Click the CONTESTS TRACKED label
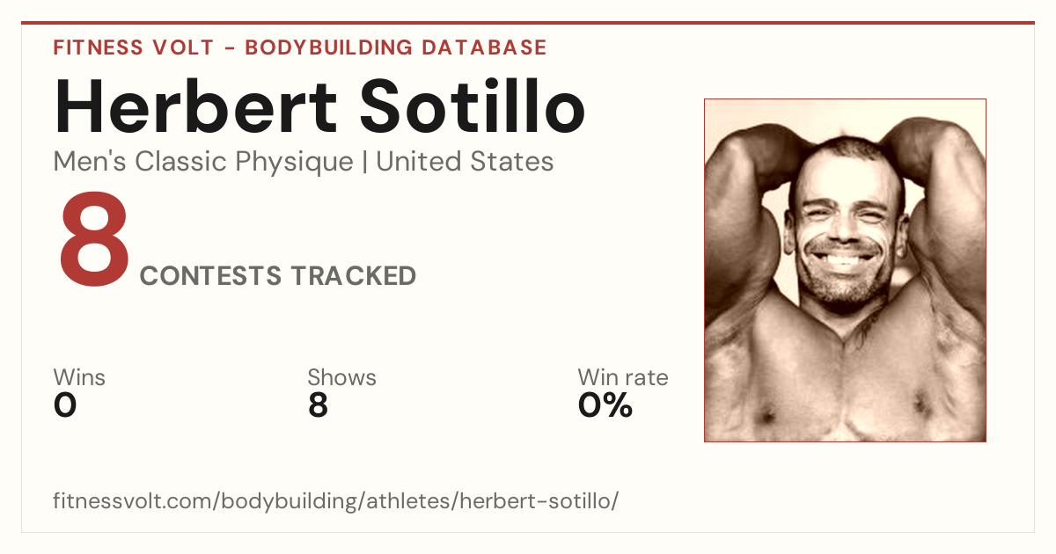Screen dimensions: 1056x554 click(278, 276)
